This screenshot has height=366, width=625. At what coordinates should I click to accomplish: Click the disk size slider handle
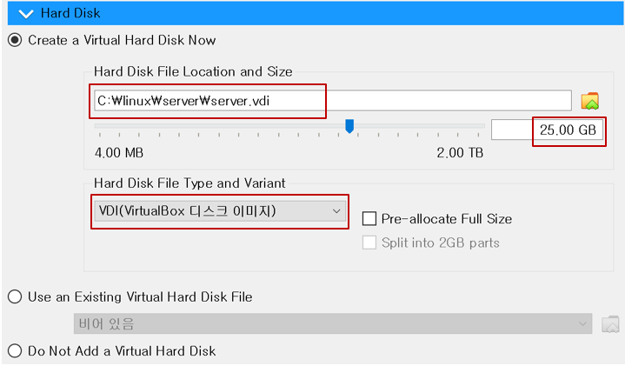click(x=349, y=127)
